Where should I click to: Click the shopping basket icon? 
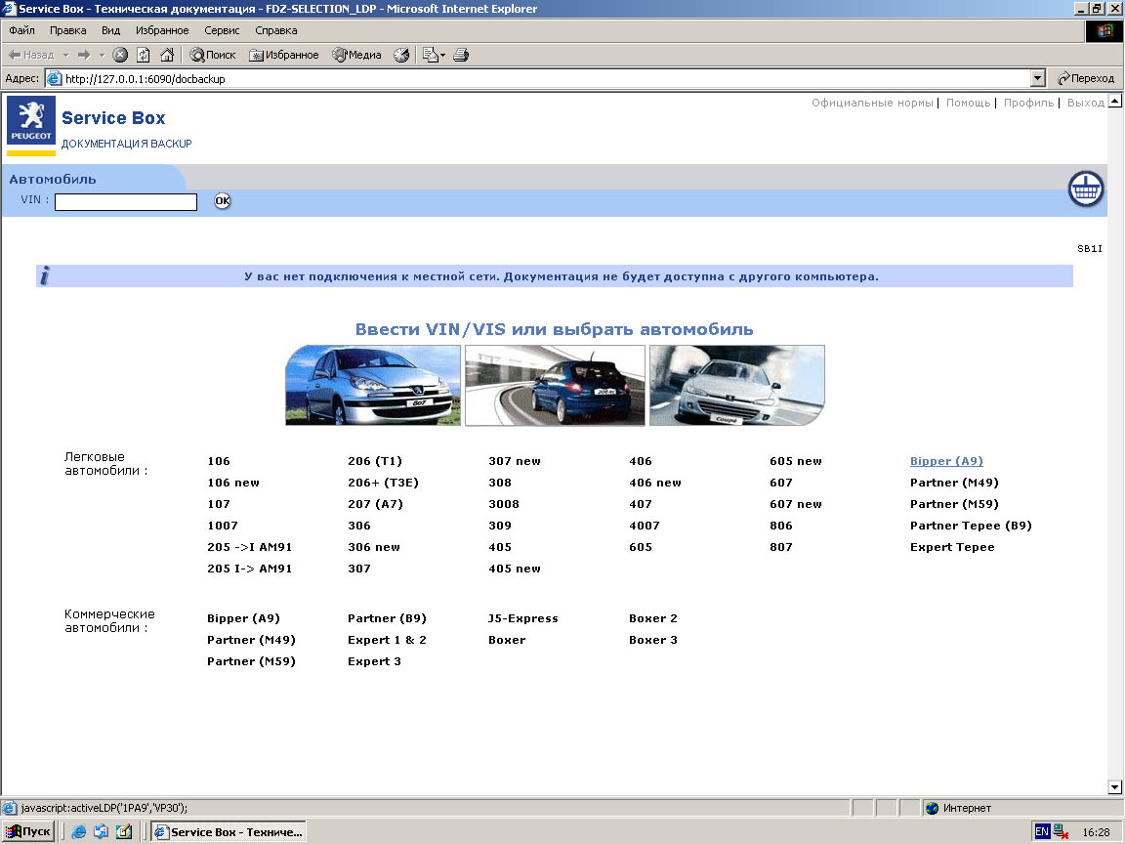[x=1085, y=189]
